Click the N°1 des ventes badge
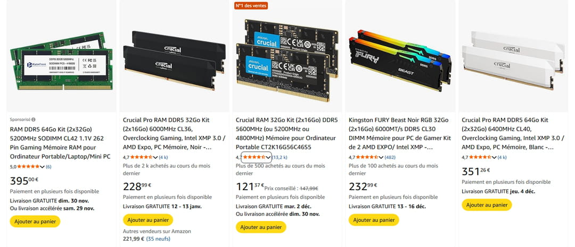 251,5
